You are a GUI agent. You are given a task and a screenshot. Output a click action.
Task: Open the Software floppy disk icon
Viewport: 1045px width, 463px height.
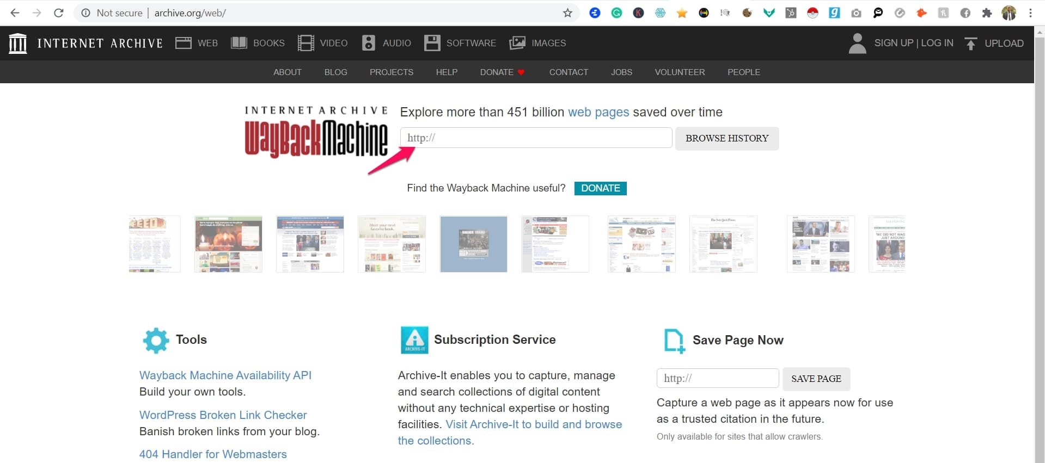pyautogui.click(x=432, y=43)
